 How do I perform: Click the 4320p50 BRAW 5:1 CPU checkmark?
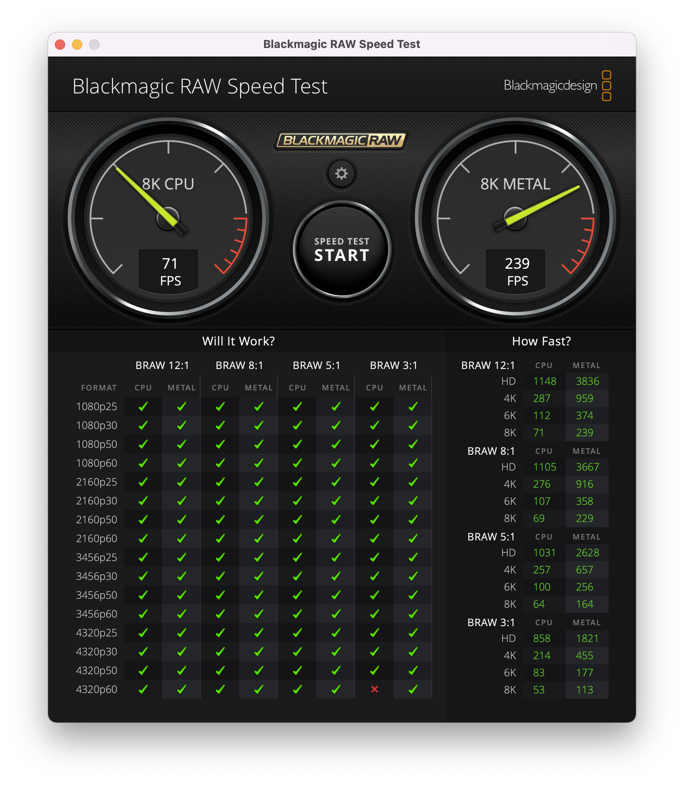coord(297,670)
